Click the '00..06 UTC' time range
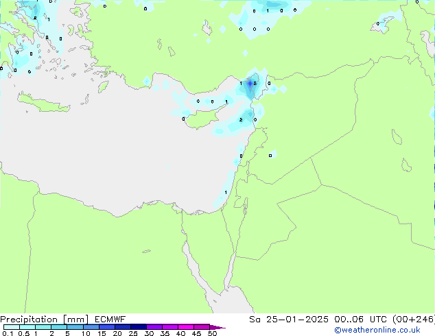The image size is (435, 336). [x=361, y=320]
